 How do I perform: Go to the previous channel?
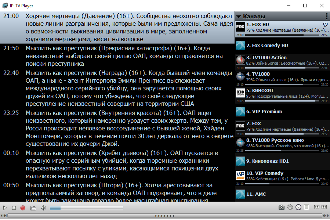point(316,208)
